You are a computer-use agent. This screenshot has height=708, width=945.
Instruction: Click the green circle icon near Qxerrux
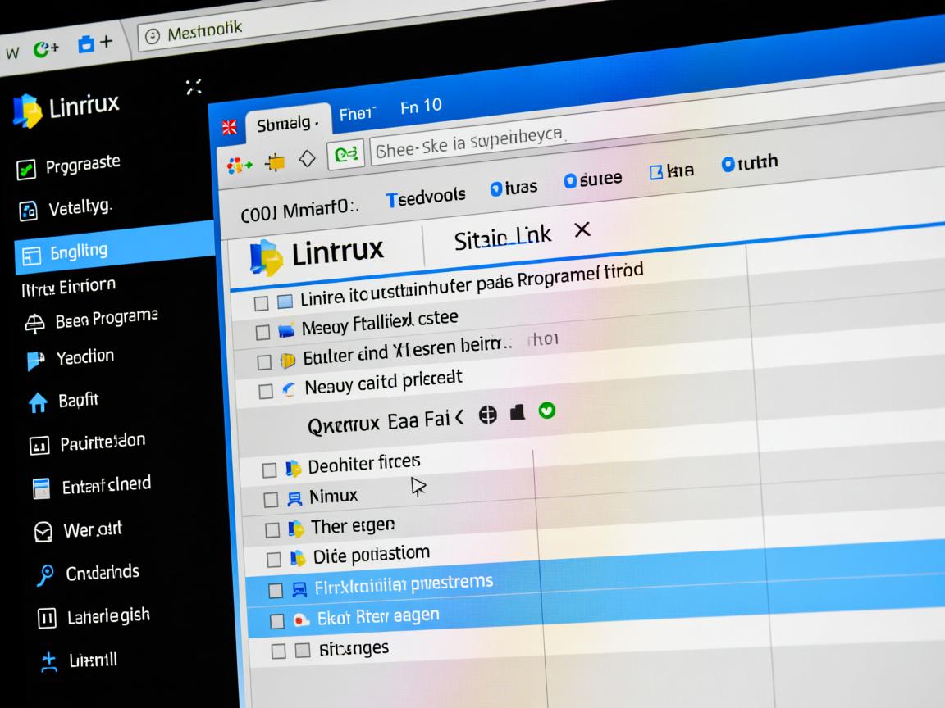pyautogui.click(x=546, y=410)
